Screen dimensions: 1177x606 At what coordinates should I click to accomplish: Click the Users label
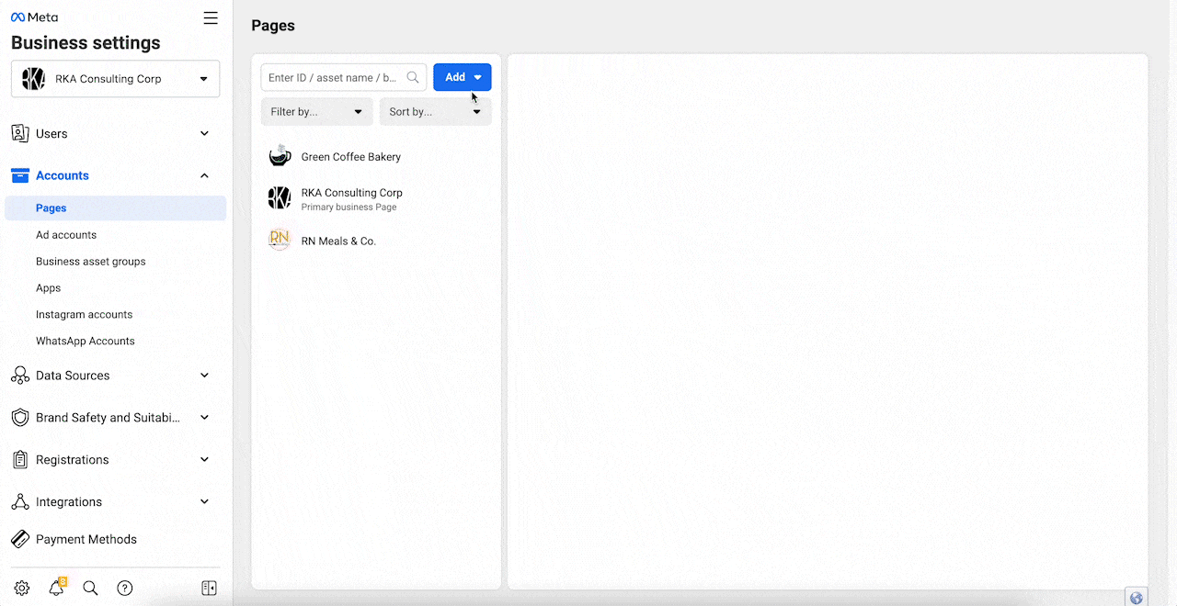(51, 134)
